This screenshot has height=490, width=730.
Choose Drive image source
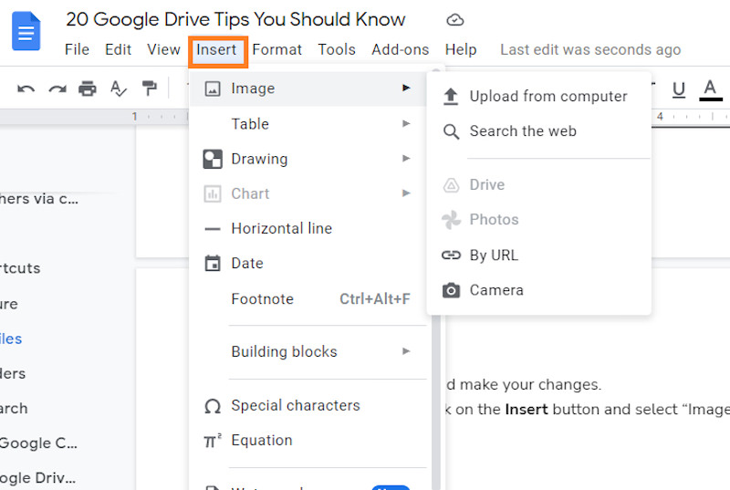[539, 184]
